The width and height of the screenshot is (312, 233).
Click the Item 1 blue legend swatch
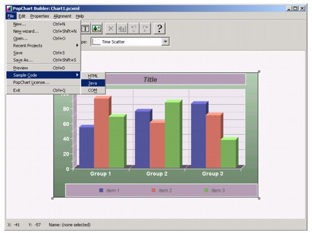point(101,191)
